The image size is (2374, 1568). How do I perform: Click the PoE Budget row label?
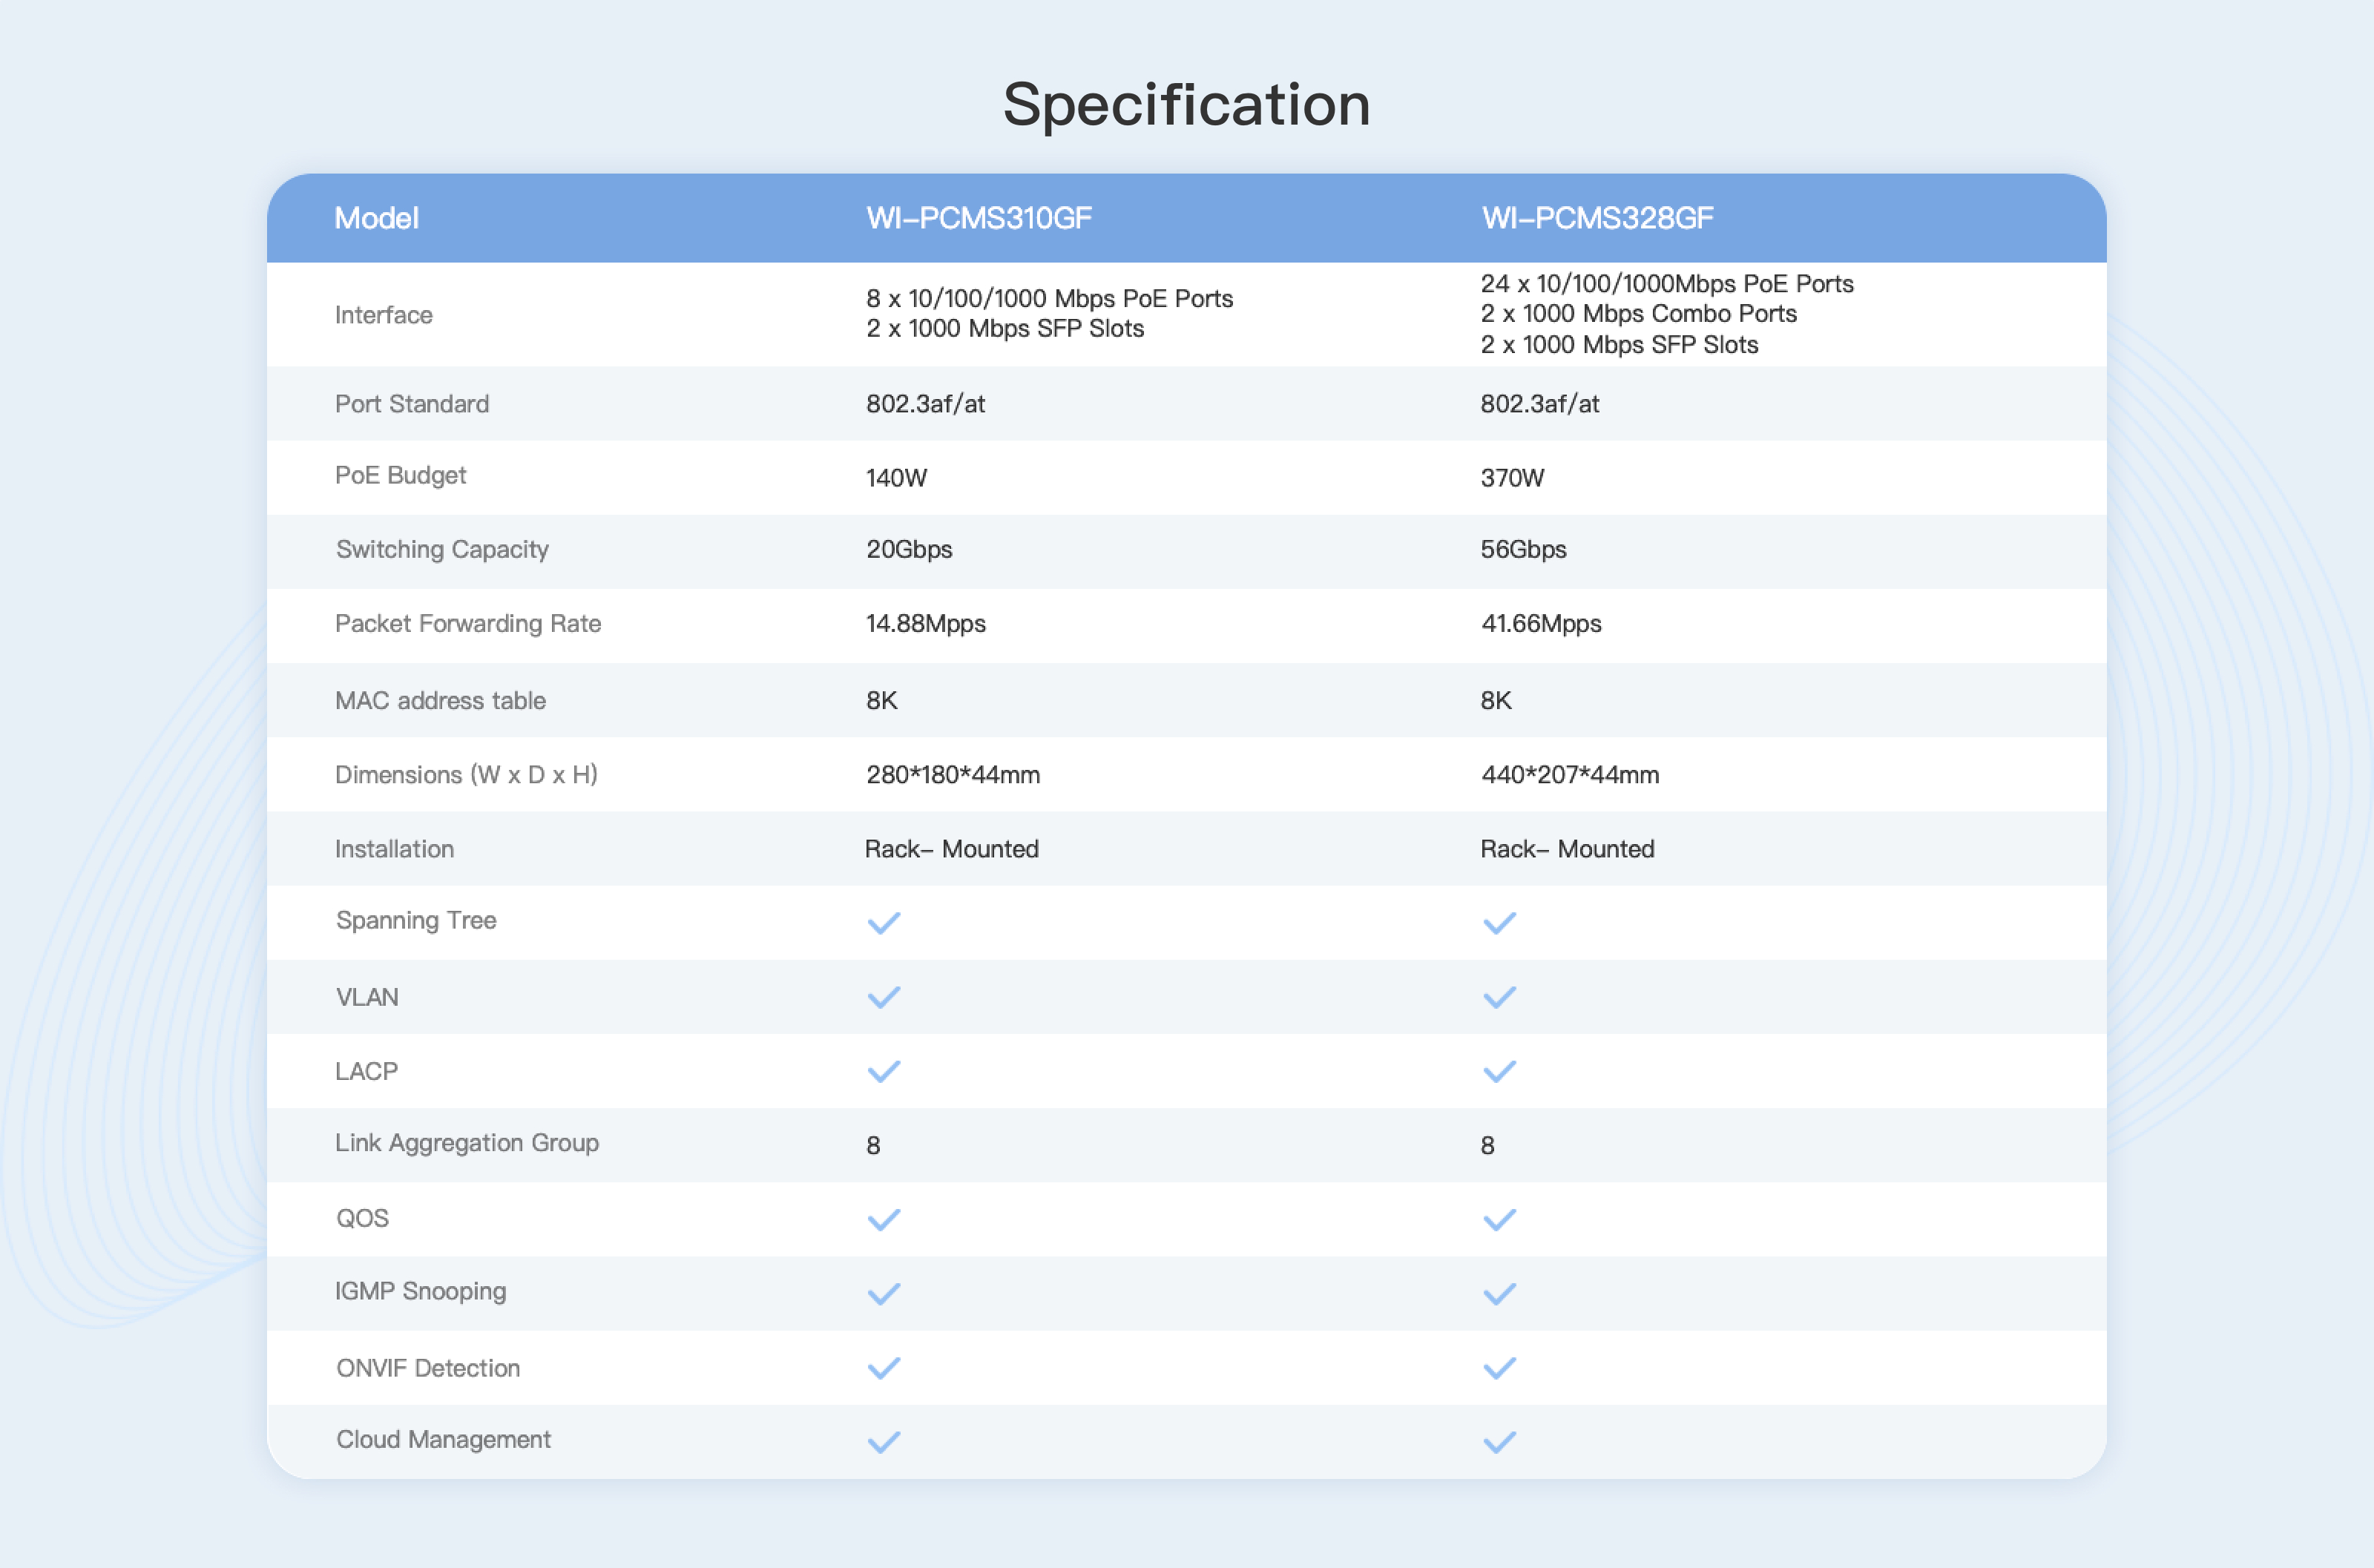click(x=400, y=475)
